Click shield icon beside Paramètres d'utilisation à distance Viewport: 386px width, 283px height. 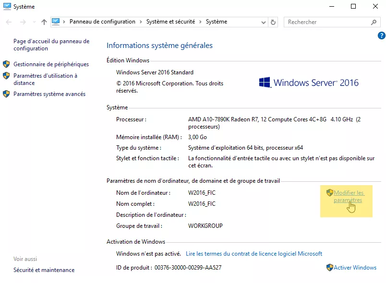click(6, 75)
